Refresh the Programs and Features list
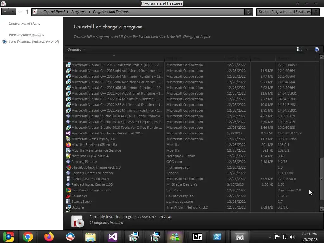 click(x=248, y=12)
